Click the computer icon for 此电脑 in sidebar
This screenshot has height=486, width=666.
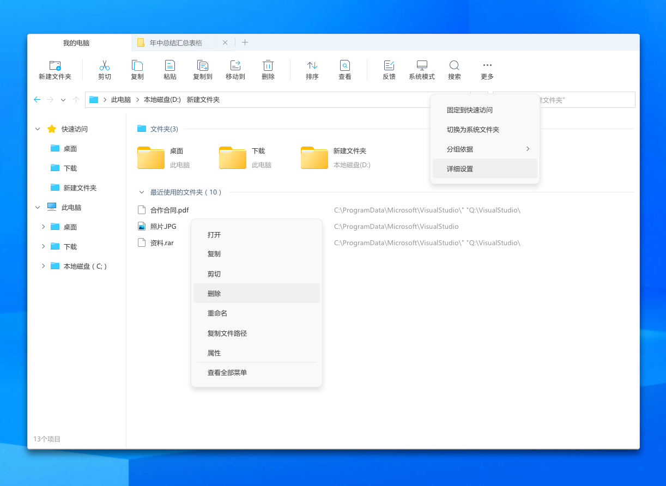coord(52,207)
